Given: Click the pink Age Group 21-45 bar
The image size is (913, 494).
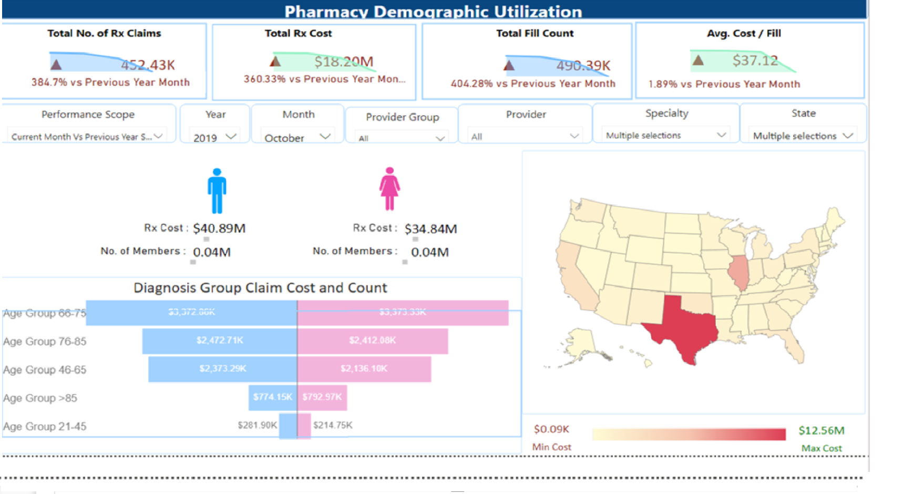Looking at the screenshot, I should 304,426.
